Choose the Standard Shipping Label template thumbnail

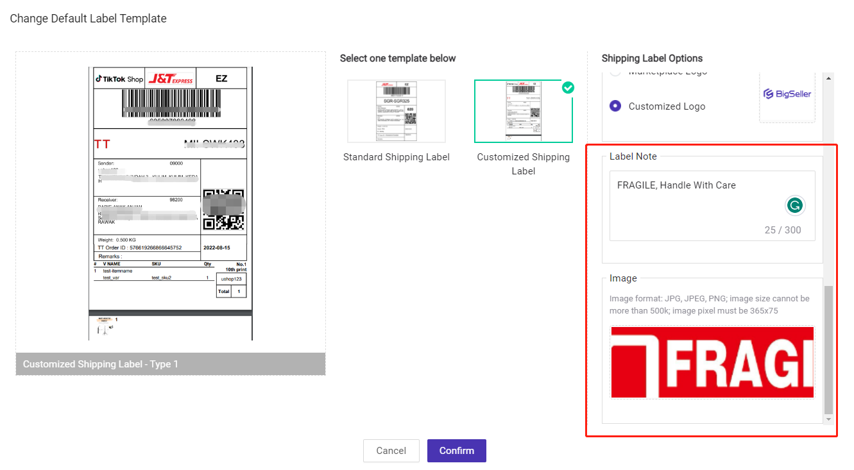pyautogui.click(x=397, y=111)
